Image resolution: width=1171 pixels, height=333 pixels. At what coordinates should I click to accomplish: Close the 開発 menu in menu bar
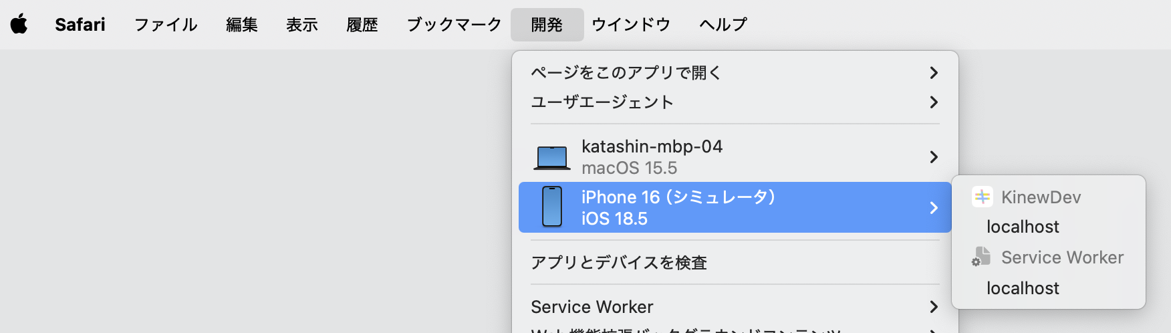(547, 25)
